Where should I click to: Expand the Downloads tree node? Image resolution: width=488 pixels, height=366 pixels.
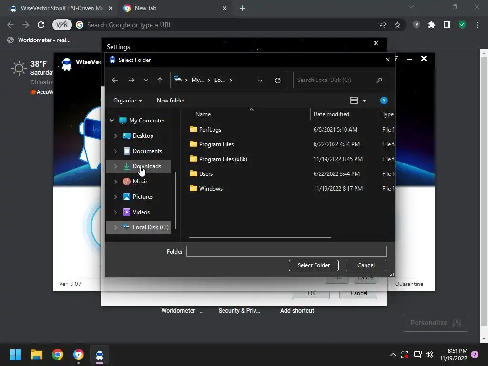[115, 166]
